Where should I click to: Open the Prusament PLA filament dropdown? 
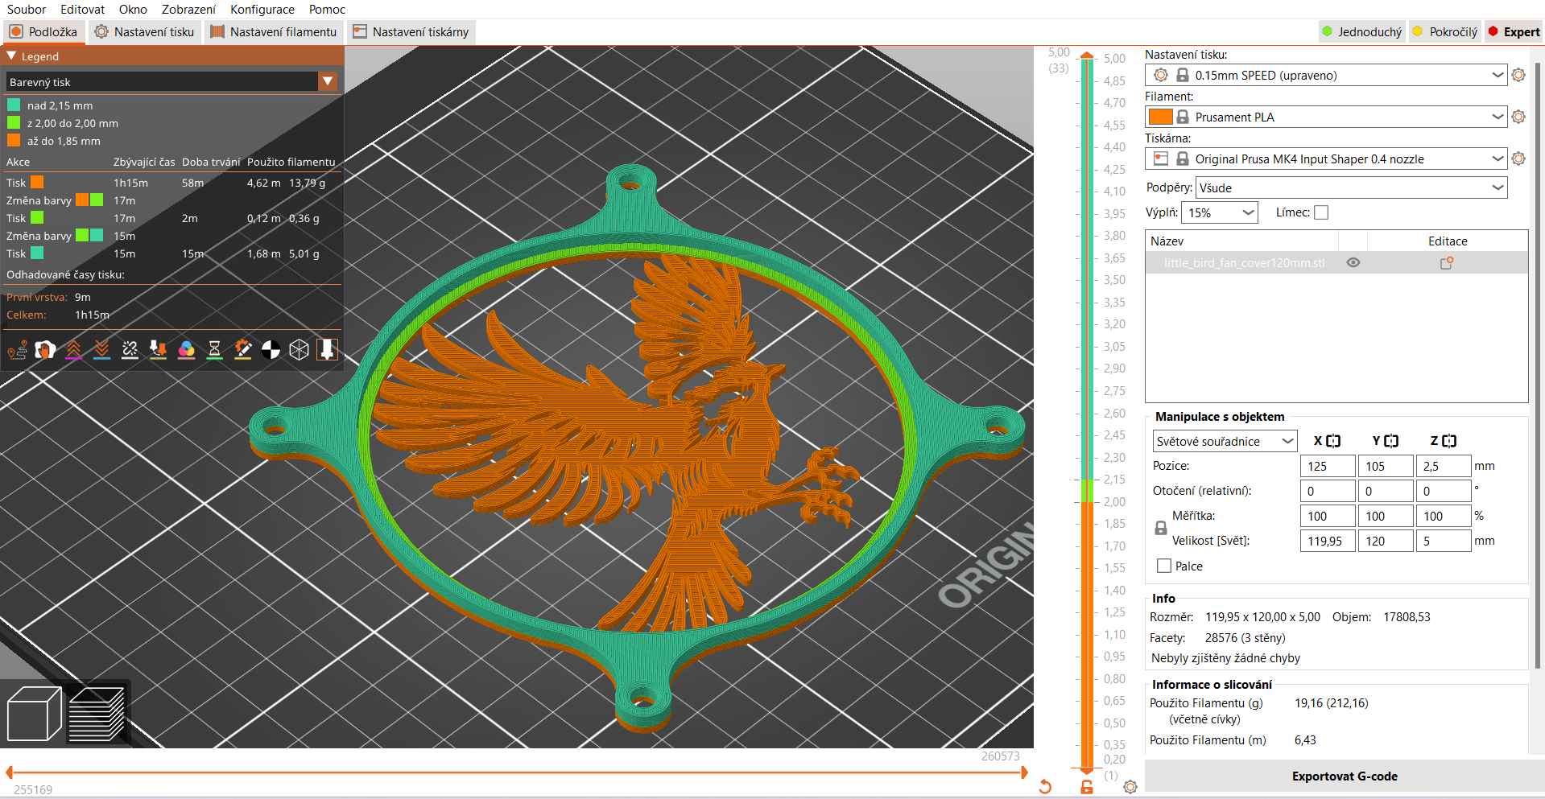[1497, 117]
